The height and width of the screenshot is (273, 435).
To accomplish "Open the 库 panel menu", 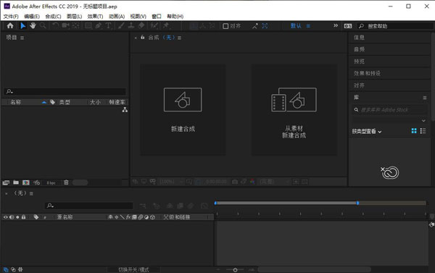I will point(425,98).
